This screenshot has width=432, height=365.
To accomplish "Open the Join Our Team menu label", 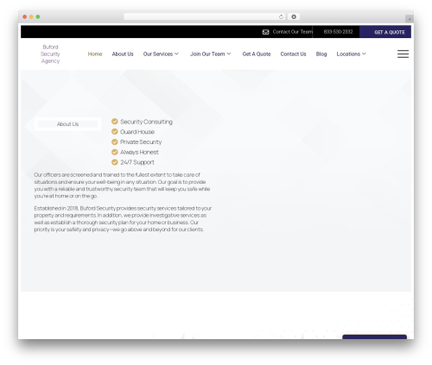I will [x=207, y=53].
